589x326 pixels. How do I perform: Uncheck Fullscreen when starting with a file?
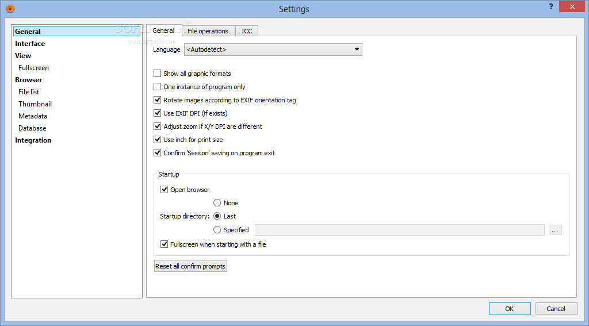click(164, 244)
